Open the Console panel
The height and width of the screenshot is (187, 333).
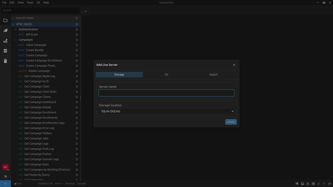tap(81, 184)
